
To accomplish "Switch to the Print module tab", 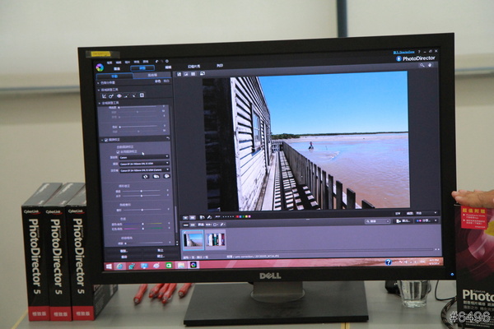I will 220,66.
